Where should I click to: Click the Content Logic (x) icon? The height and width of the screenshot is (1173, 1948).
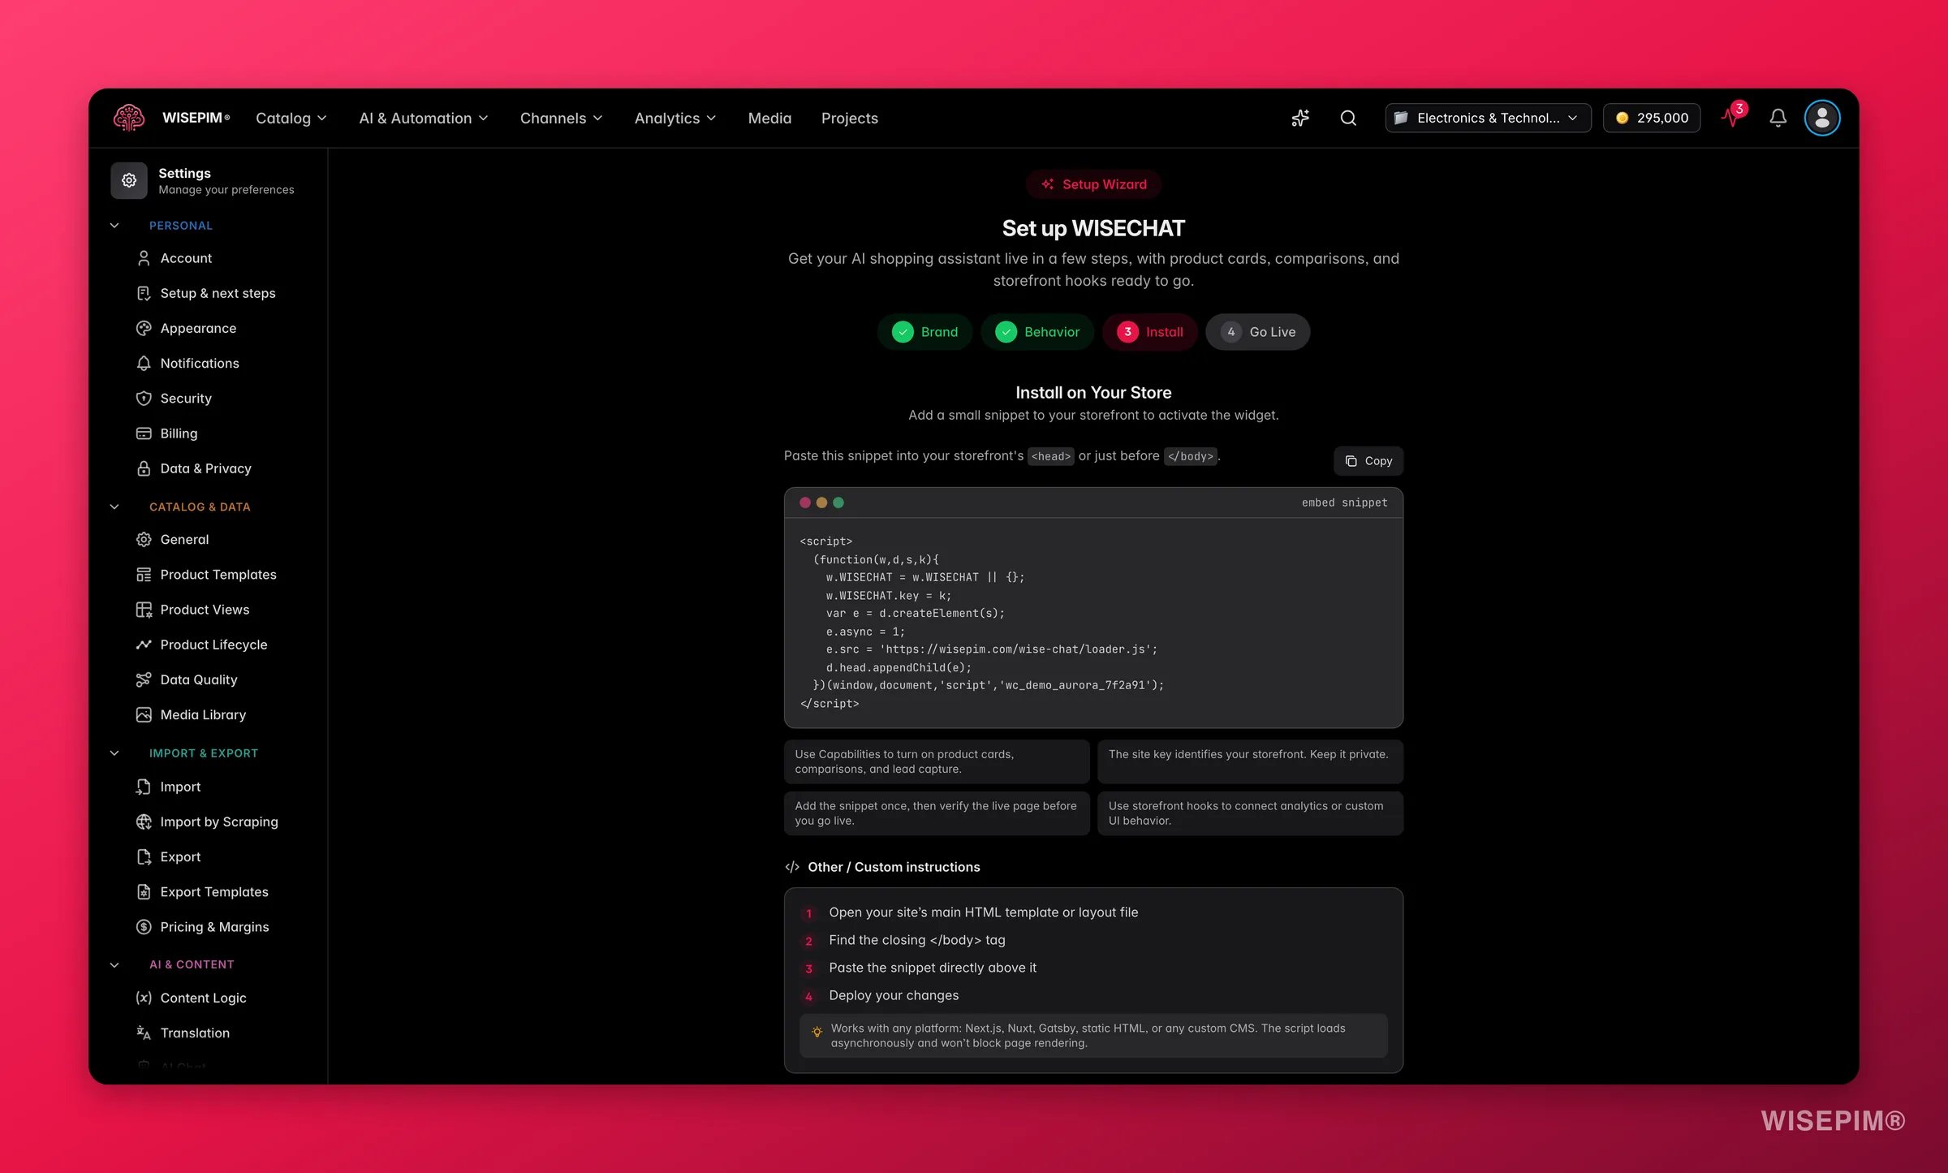point(144,998)
